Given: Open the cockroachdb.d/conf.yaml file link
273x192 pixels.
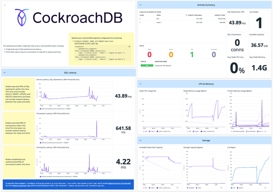Looking at the screenshot, I should (x=97, y=43).
